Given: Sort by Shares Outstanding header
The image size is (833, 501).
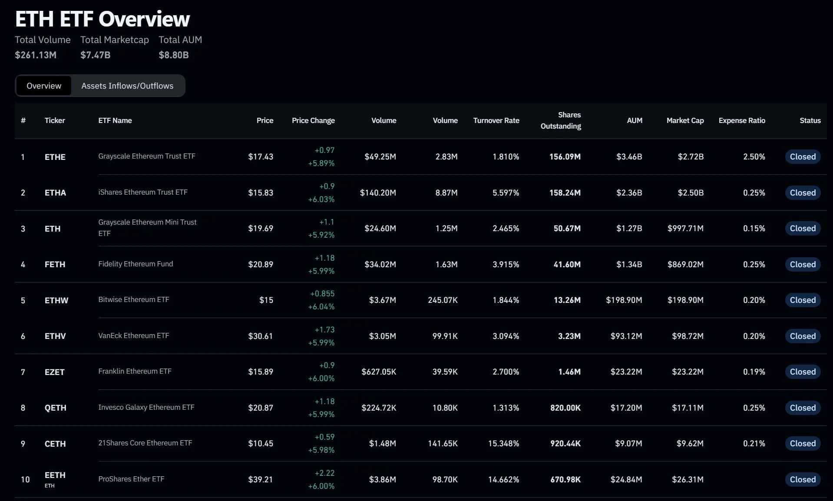Looking at the screenshot, I should [x=560, y=120].
